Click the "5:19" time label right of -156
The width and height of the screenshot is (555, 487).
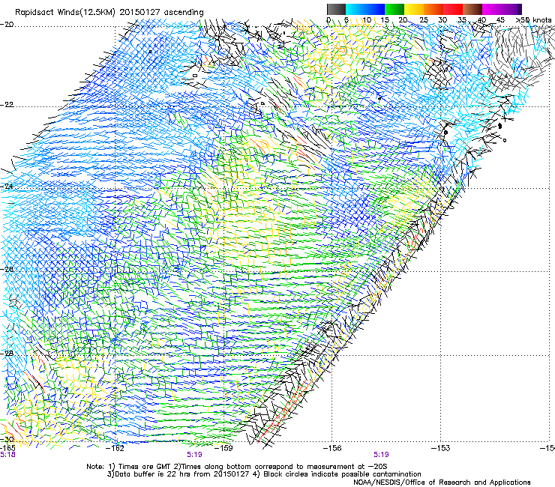coord(381,455)
